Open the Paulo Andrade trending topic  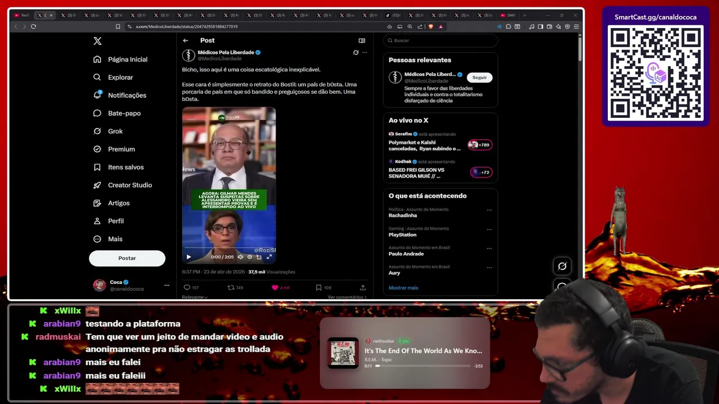click(406, 254)
